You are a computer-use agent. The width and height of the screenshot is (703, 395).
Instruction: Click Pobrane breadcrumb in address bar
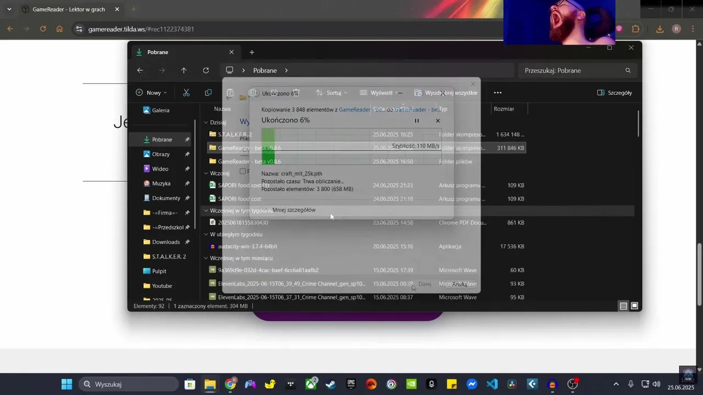tap(265, 70)
